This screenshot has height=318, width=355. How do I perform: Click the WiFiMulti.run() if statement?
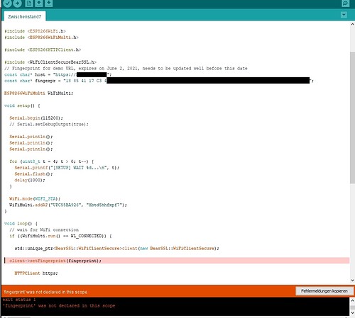(60, 236)
